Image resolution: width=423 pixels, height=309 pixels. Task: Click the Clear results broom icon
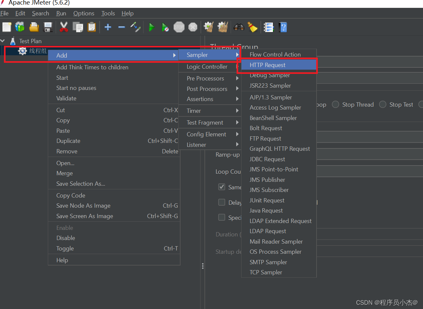coord(208,27)
